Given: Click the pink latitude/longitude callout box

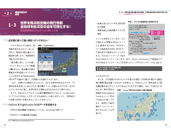Looking at the screenshot, I should (157, 33).
